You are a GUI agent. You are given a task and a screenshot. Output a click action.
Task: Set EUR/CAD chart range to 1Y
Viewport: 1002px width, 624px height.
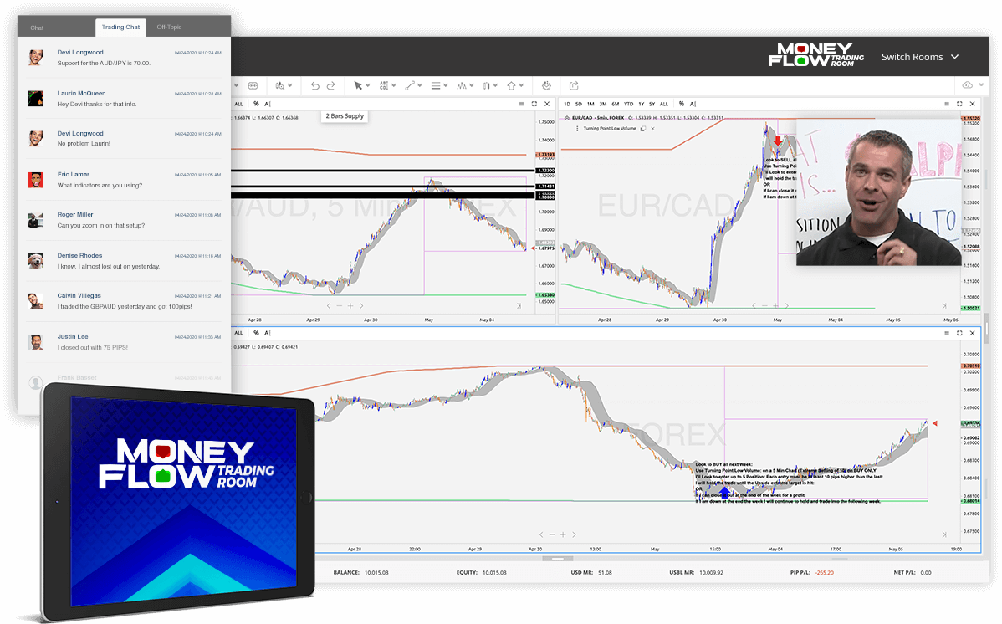[x=641, y=104]
